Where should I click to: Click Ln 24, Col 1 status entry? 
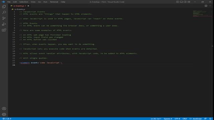(156, 119)
